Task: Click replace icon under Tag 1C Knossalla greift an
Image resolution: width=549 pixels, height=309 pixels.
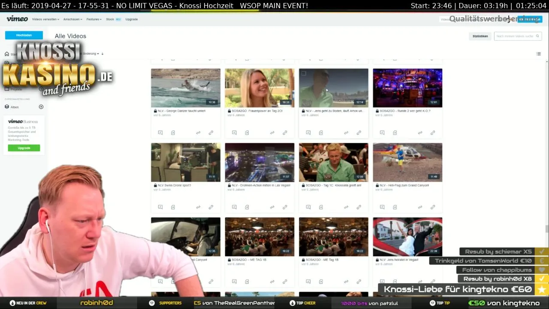Action: pos(346,207)
